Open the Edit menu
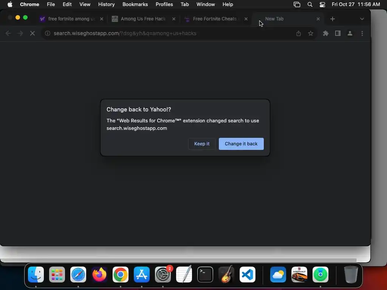The image size is (387, 290). pyautogui.click(x=67, y=5)
